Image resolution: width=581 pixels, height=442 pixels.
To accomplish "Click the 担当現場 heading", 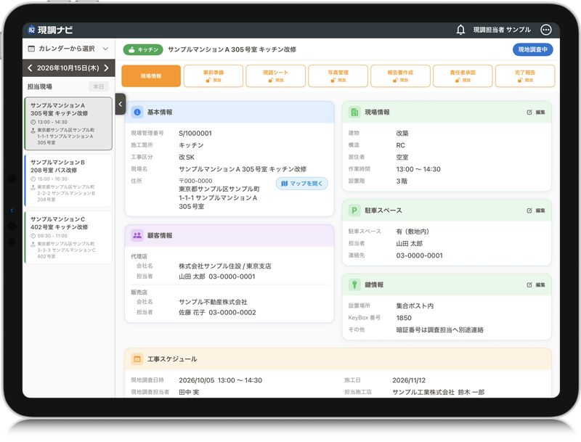I will [x=40, y=86].
